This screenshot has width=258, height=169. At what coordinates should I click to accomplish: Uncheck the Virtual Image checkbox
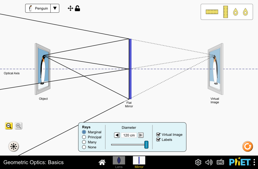[158, 134]
